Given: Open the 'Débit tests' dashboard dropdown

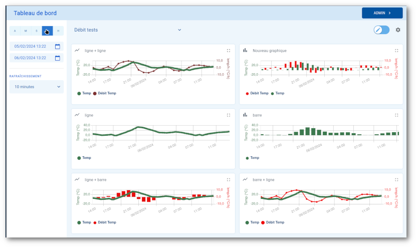Looking at the screenshot, I should click(x=127, y=30).
